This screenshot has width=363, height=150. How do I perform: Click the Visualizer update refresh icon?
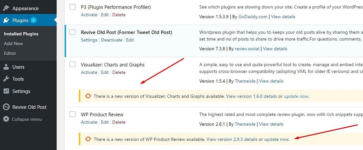coord(88,96)
